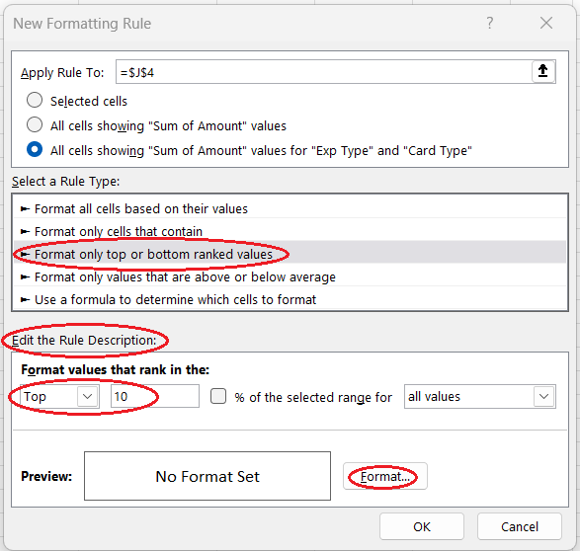Click the arrow of the all values combo box

(x=543, y=397)
